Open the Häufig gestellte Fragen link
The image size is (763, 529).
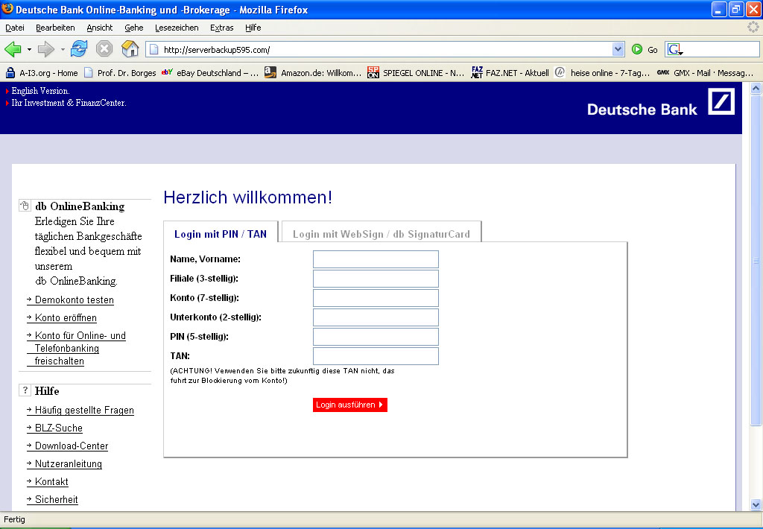(x=84, y=411)
